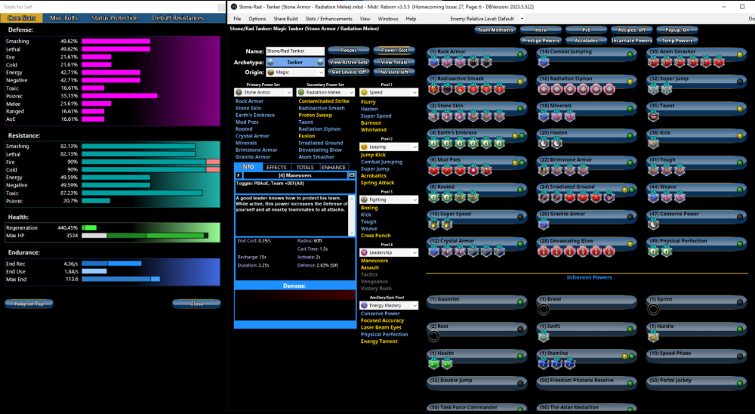Open the Leadership power pool dropdown
Image resolution: width=755 pixels, height=414 pixels.
tap(389, 252)
